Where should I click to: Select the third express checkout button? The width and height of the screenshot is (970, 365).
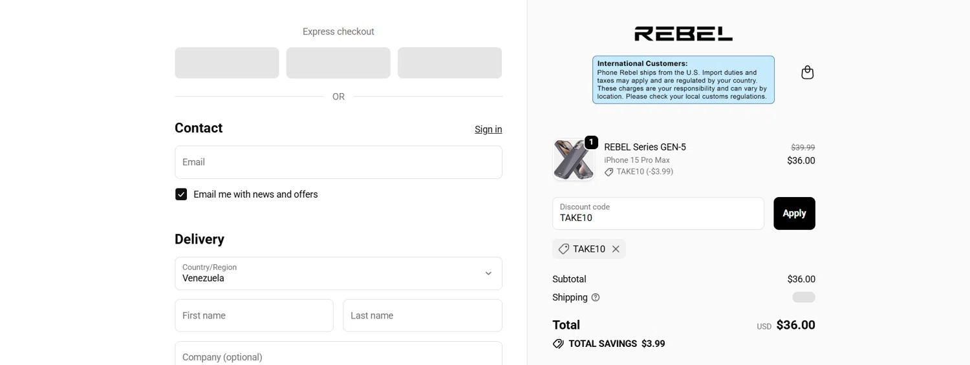coord(449,63)
